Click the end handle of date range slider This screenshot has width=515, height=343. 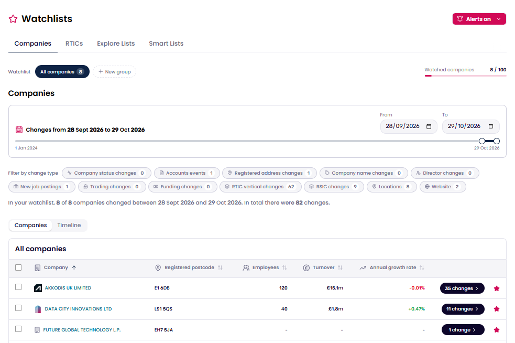coord(497,141)
